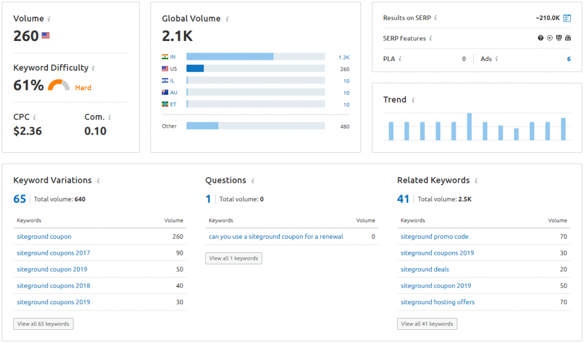This screenshot has width=584, height=343.
Task: Click the info icon next to Results on SERP
Action: click(435, 18)
